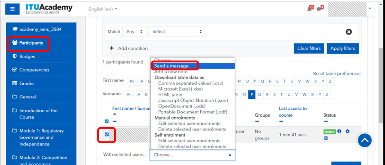
Task: Click the enrolment info icon
Action: point(339,132)
